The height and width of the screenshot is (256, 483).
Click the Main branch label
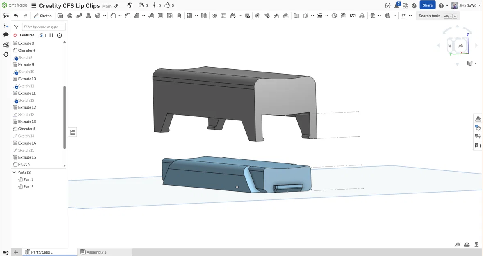coord(107,6)
